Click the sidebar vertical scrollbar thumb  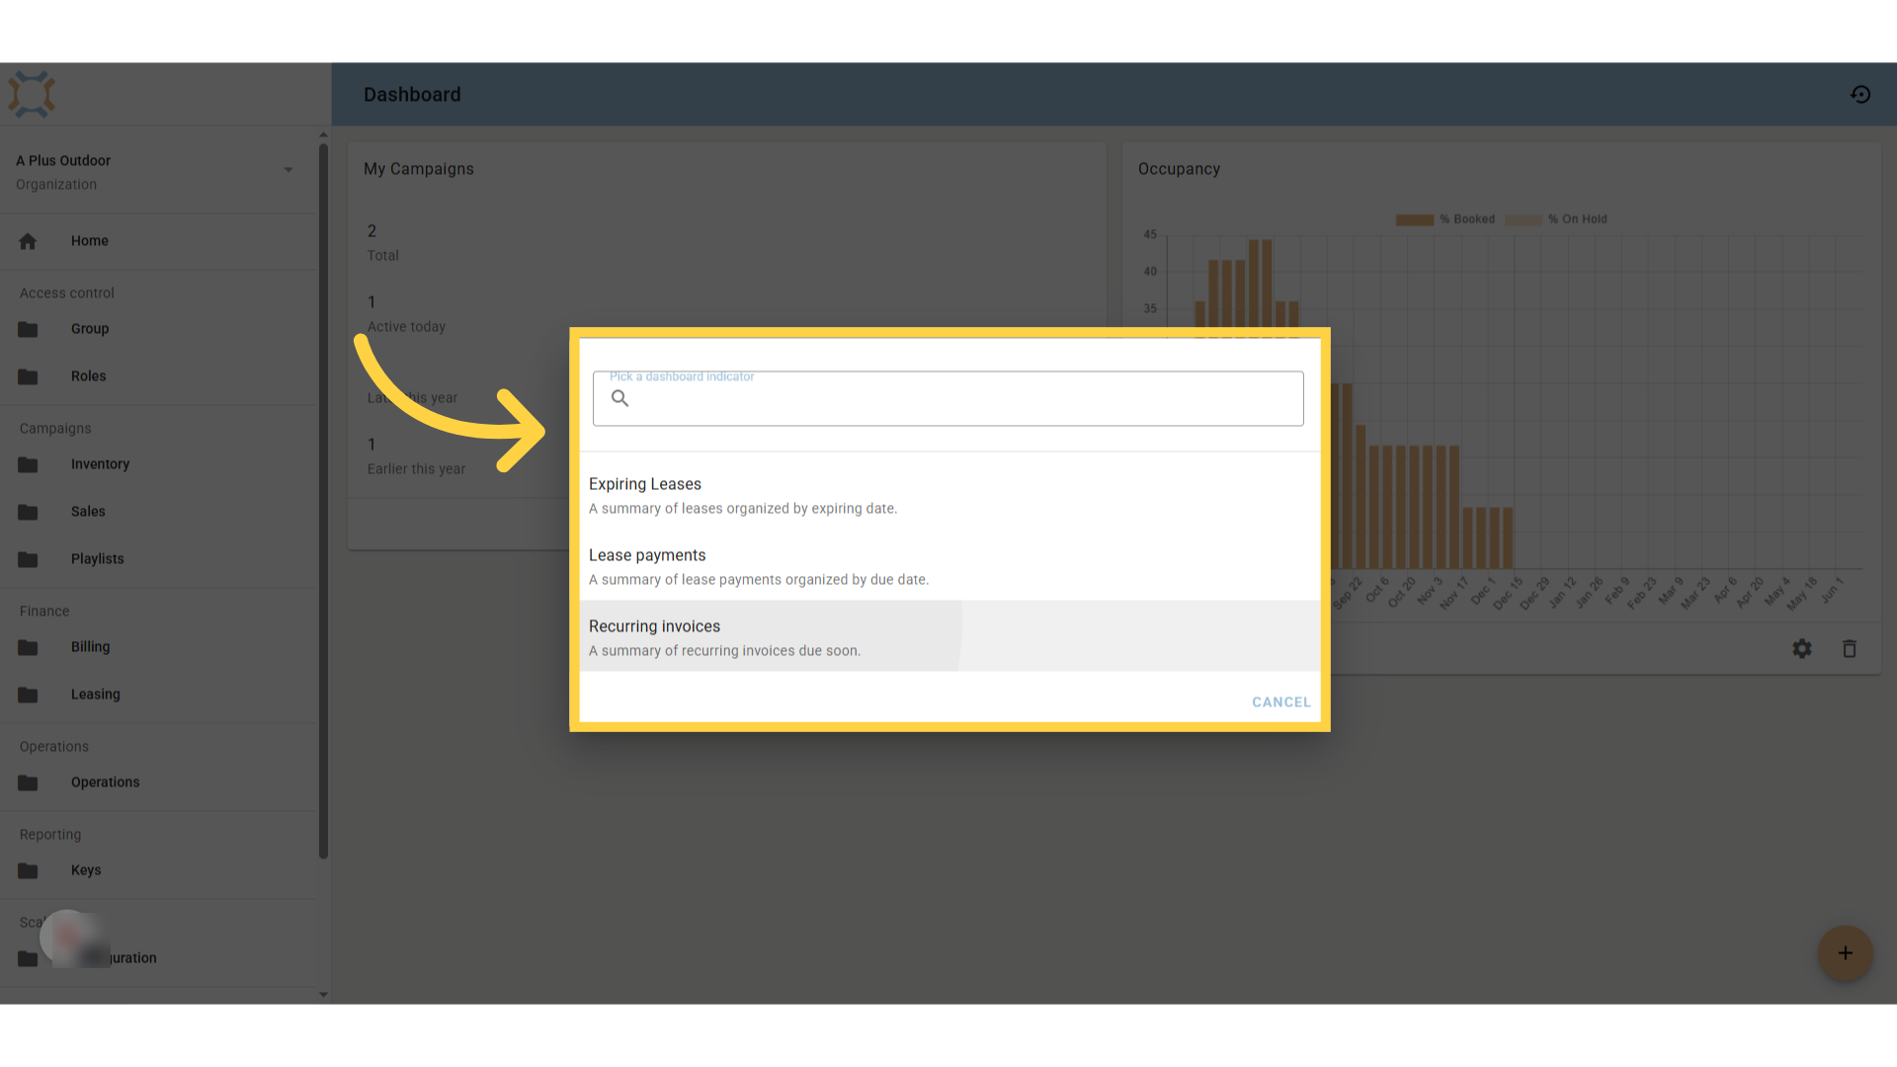tap(323, 501)
